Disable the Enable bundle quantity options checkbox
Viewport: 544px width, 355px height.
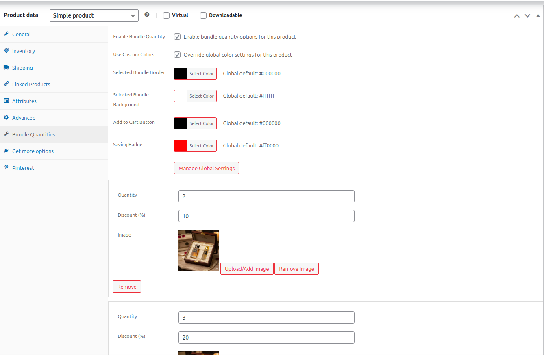point(177,37)
